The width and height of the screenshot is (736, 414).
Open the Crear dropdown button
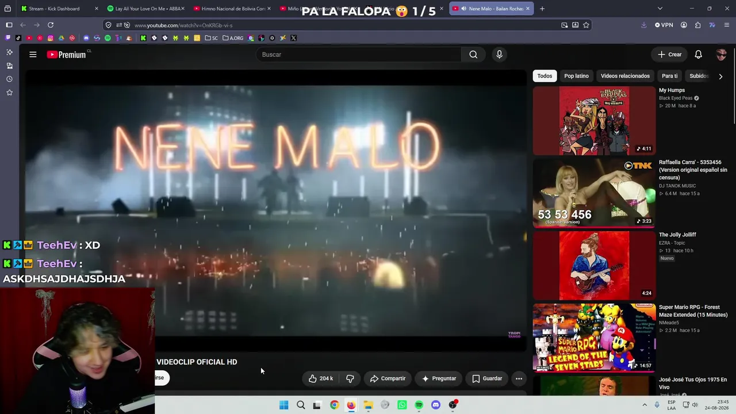[x=670, y=55]
